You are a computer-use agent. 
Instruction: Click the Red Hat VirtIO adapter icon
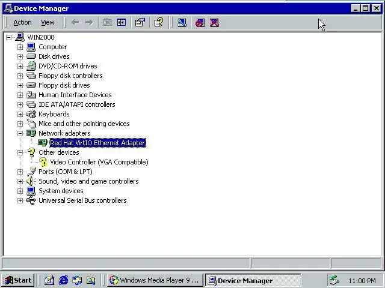43,143
